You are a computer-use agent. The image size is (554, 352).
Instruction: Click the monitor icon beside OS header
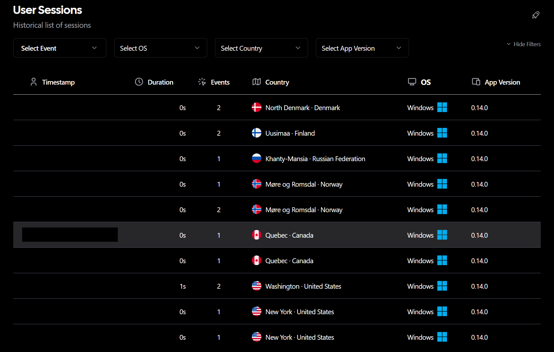click(x=412, y=82)
